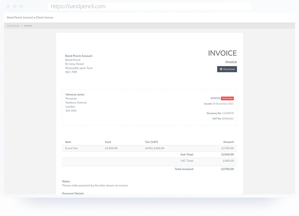Click the Event Fee line item
Image resolution: width=299 pixels, height=216 pixels.
click(71, 148)
